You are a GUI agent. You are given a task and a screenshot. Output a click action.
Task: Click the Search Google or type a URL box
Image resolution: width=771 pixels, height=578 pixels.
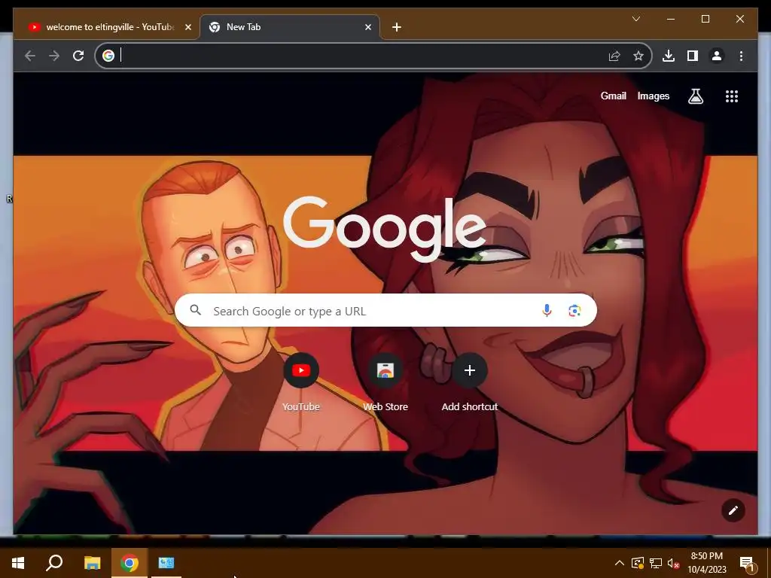(385, 311)
